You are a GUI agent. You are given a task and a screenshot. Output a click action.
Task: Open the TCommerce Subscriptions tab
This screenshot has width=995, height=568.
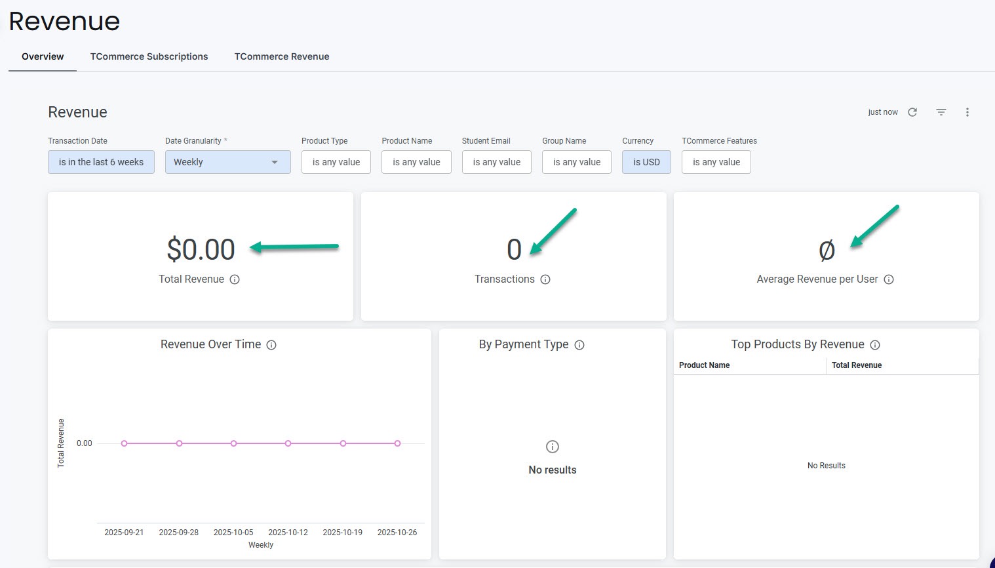(149, 56)
